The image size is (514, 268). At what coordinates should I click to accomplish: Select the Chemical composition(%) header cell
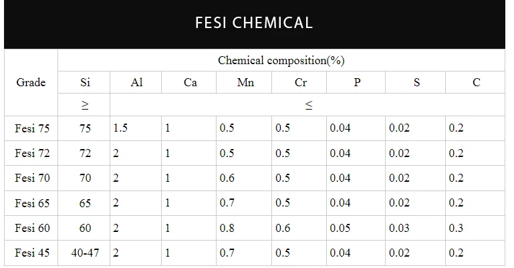click(x=281, y=60)
